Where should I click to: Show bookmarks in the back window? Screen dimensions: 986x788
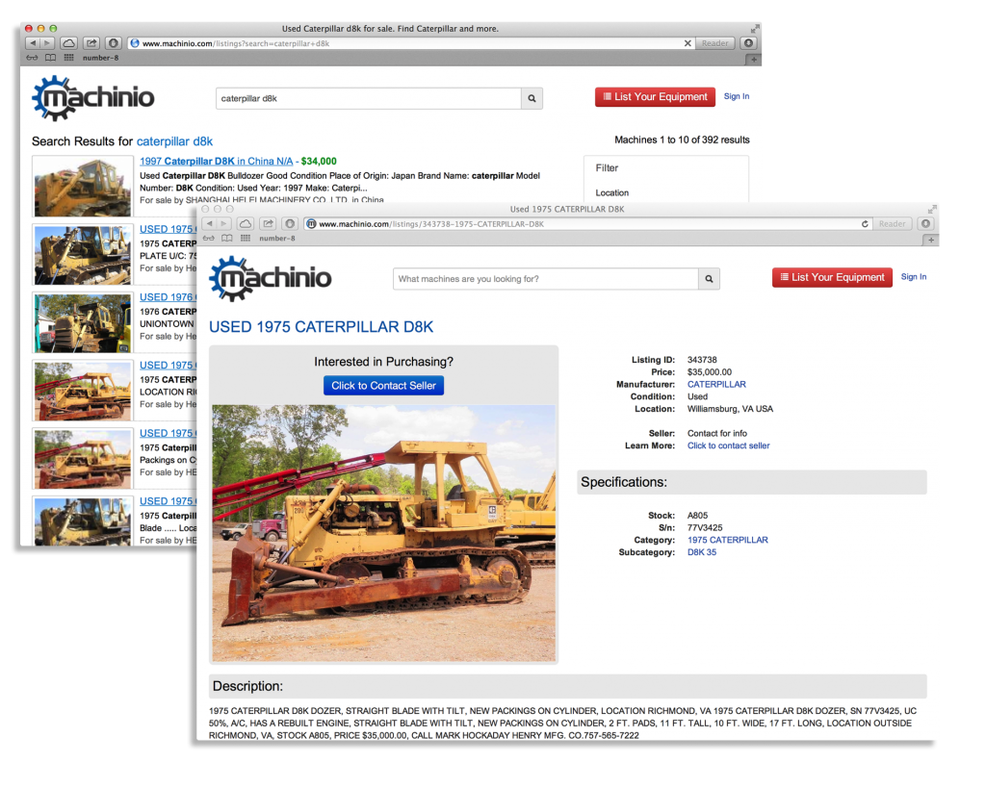tap(50, 58)
